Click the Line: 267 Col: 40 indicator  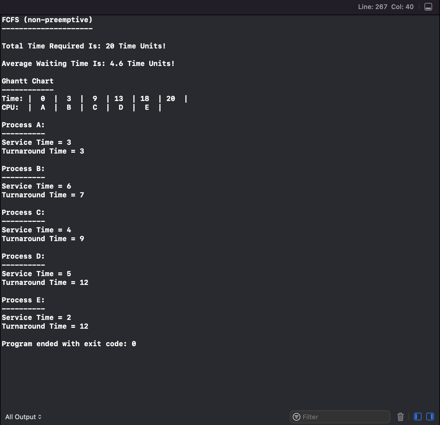click(385, 6)
